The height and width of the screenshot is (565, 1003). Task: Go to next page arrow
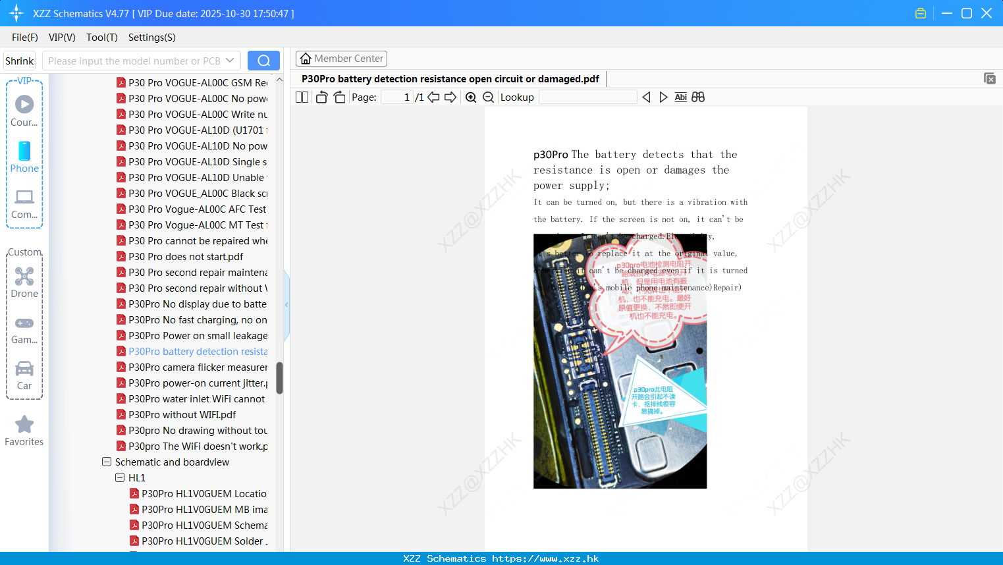tap(450, 97)
